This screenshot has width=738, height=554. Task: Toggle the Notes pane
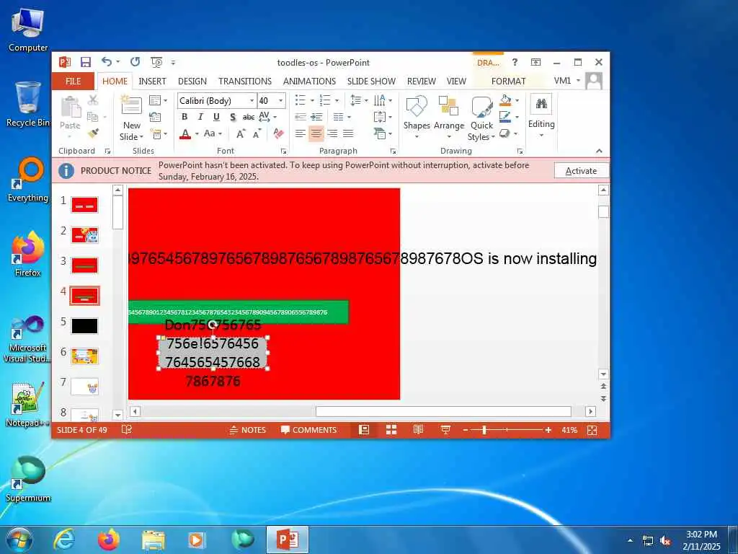tap(248, 430)
